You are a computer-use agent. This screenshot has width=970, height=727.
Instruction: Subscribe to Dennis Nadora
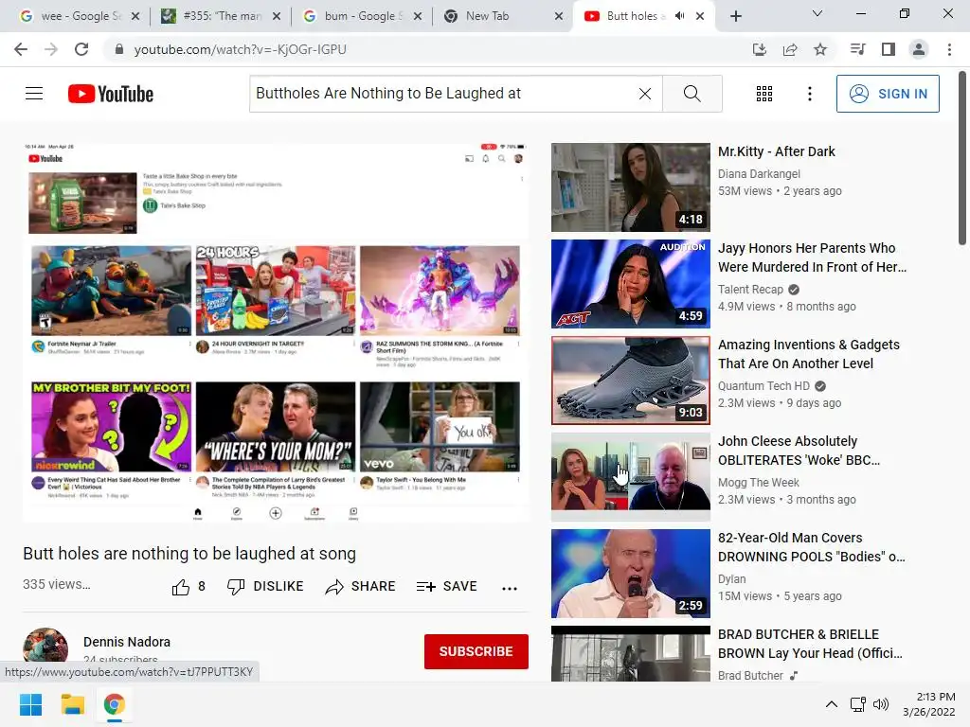(x=476, y=651)
